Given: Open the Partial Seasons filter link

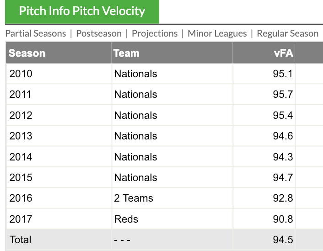Looking at the screenshot, I should click(36, 33).
